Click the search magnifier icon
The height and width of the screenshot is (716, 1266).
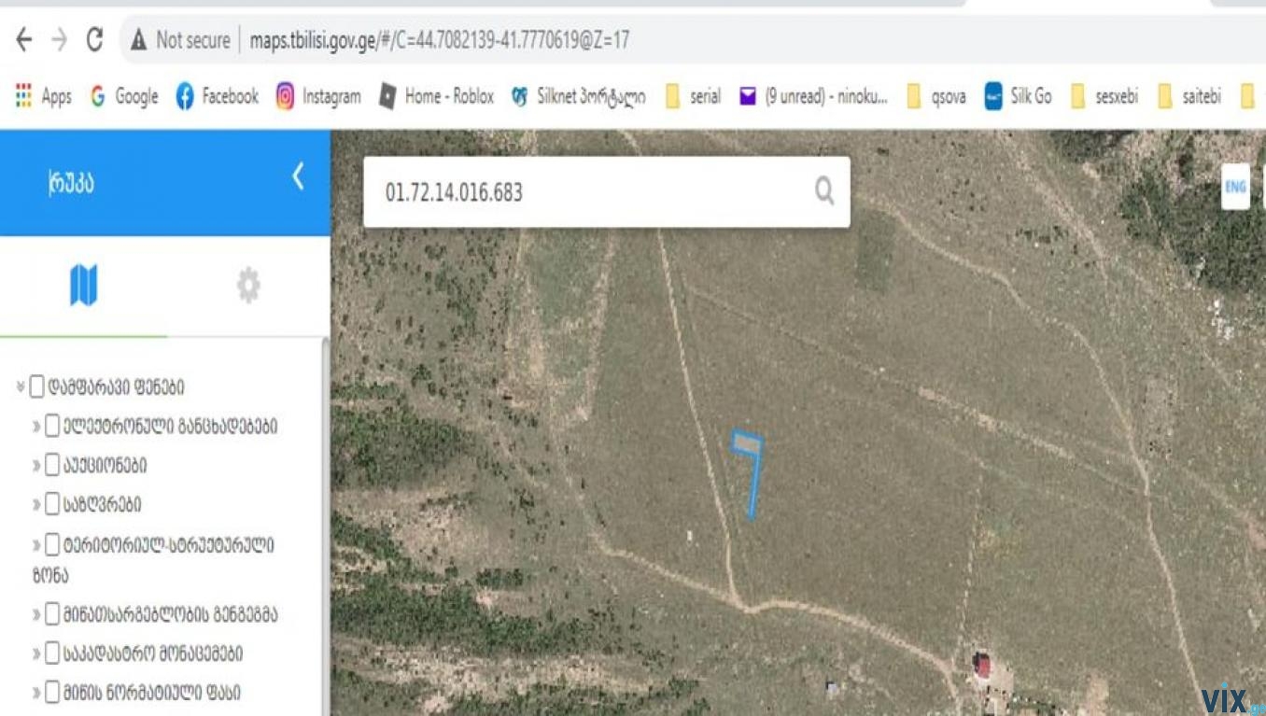tap(823, 191)
